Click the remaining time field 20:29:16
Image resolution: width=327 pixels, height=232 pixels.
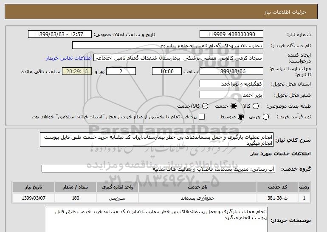[x=77, y=71]
